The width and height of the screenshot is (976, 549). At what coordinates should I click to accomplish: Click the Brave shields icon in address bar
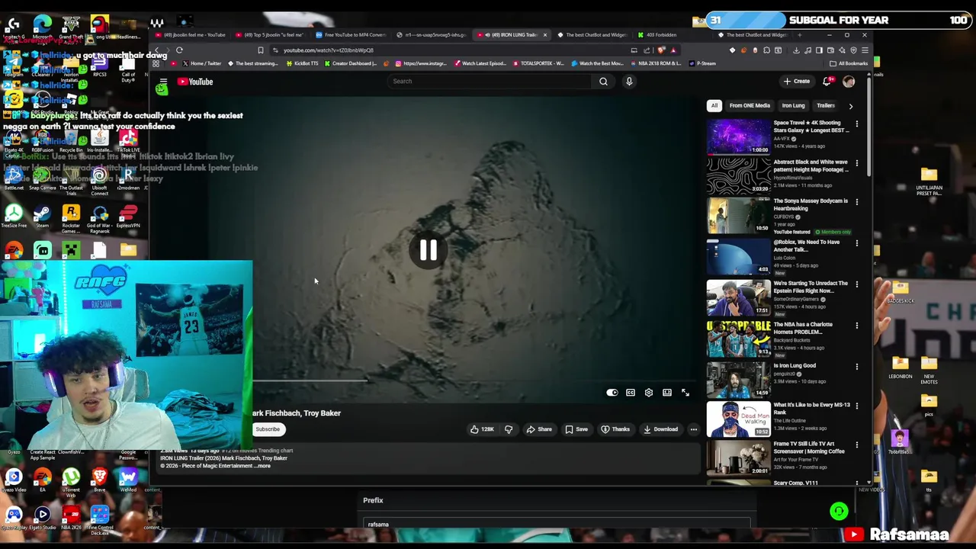[661, 50]
